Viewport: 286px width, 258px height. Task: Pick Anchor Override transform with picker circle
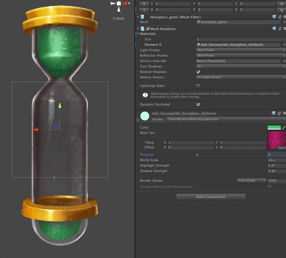tap(284, 61)
